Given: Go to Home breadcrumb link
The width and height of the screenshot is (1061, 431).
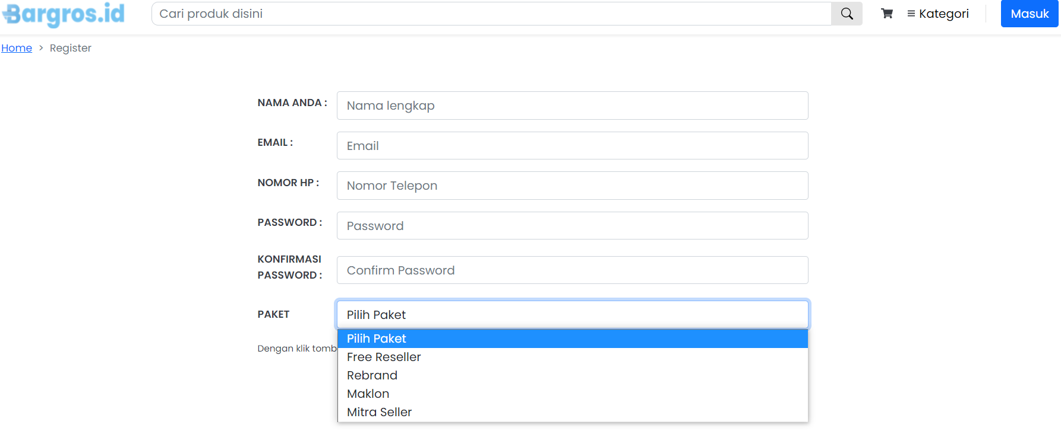Looking at the screenshot, I should coord(17,48).
